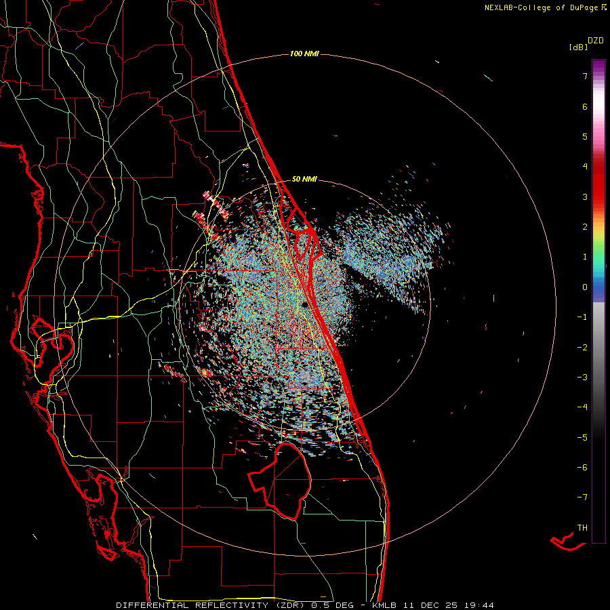610x610 pixels.
Task: Click the 5 dB pink scale label
Action: [585, 136]
